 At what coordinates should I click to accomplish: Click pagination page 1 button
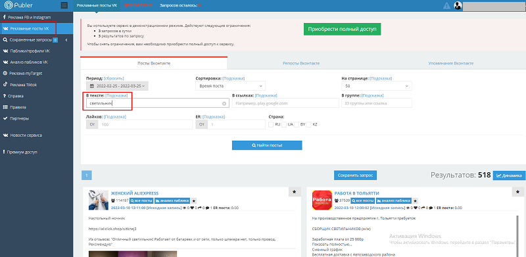click(87, 175)
